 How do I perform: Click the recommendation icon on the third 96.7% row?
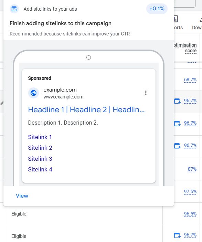point(178,146)
